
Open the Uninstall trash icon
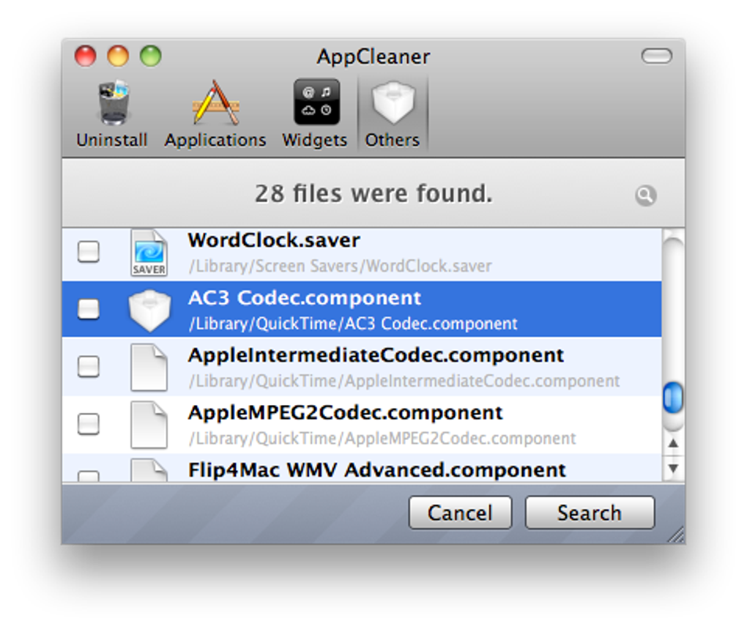click(112, 103)
